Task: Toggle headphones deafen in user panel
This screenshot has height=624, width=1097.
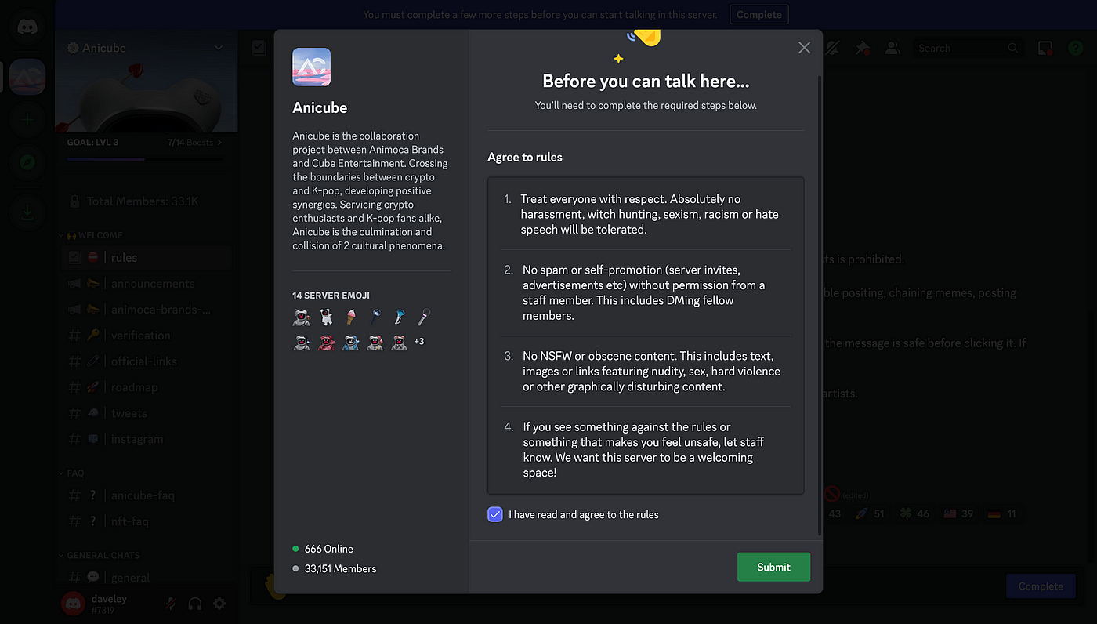Action: pos(195,604)
